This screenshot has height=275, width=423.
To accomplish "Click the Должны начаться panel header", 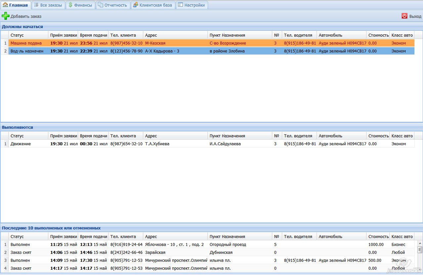I will click(22, 27).
